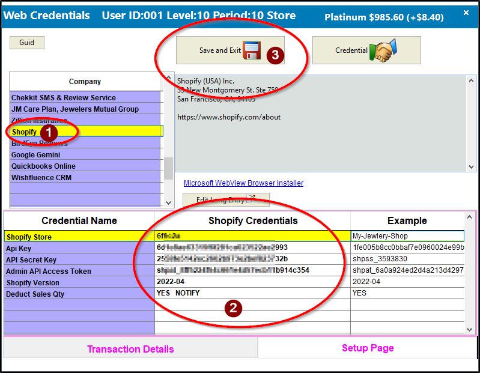Click the Admin API Access Token row name
Screen dimensions: 480x373
click(x=79, y=271)
